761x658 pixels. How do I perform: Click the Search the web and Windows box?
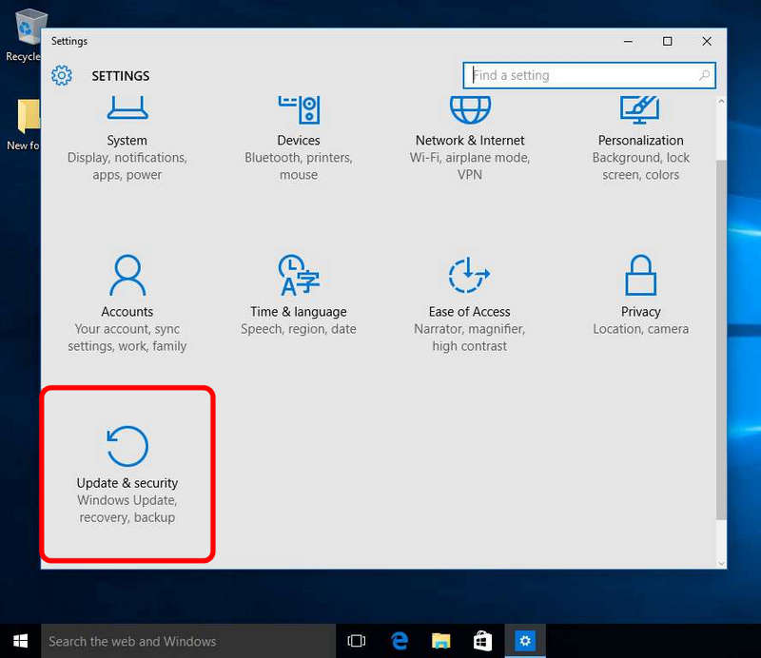point(188,641)
